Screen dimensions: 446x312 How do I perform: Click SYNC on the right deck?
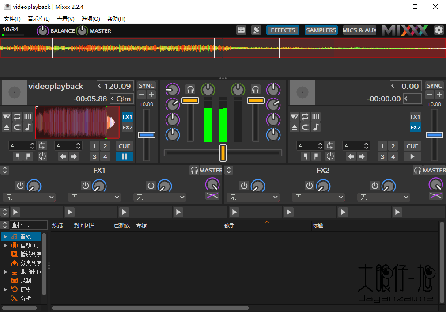[435, 85]
